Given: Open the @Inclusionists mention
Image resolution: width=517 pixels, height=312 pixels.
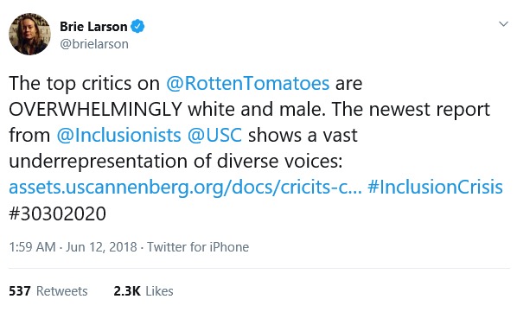Looking at the screenshot, I should tap(118, 135).
